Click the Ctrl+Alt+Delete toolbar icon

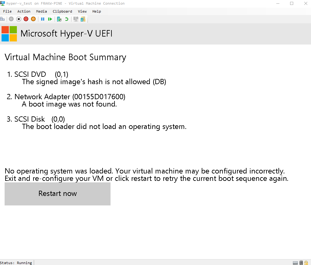tap(2, 19)
